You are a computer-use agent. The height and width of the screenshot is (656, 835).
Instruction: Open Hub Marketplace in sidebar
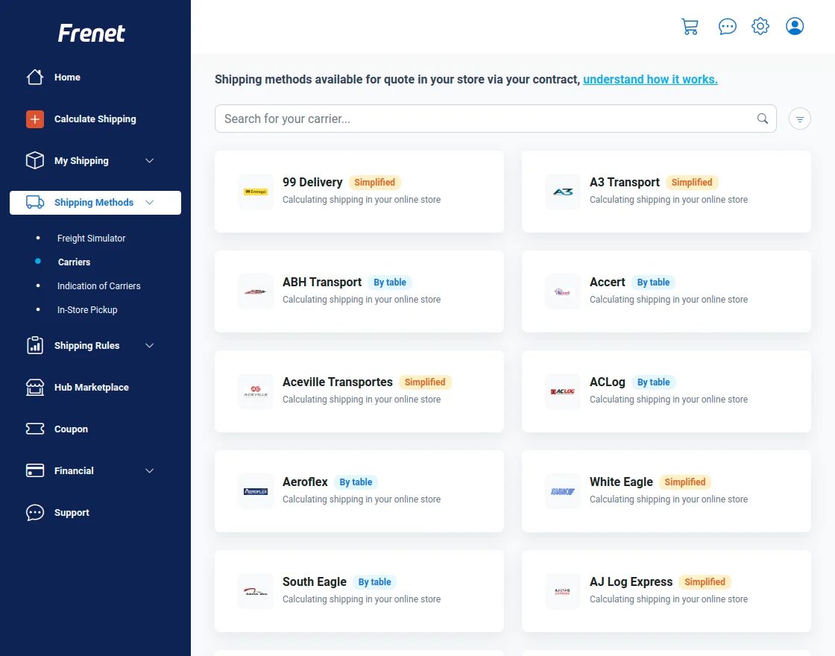coord(92,387)
